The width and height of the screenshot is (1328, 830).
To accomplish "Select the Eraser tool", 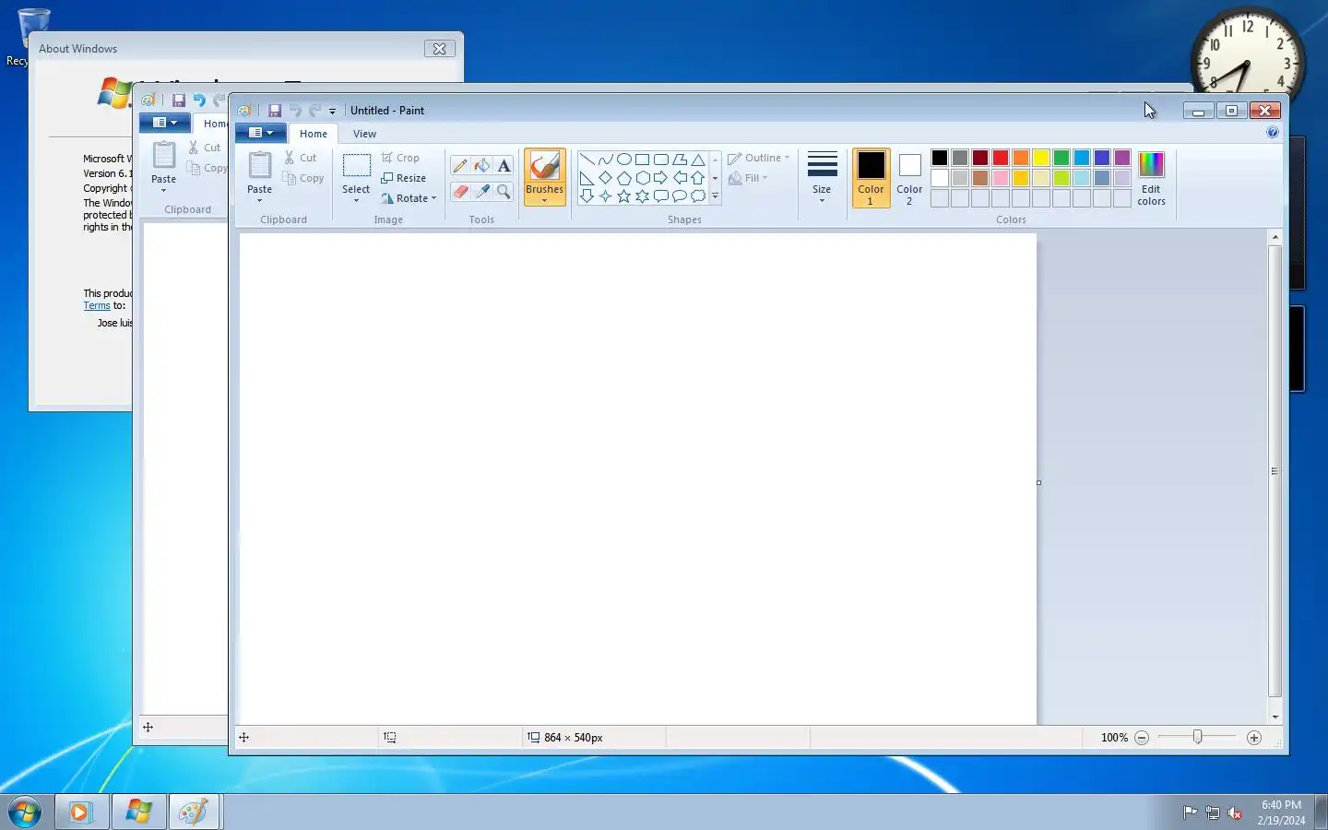I will click(x=460, y=191).
